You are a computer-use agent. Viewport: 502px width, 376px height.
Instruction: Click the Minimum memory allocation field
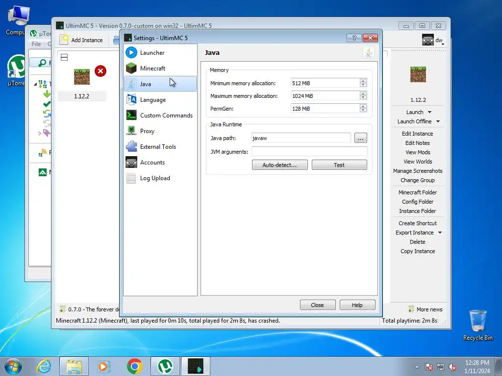pos(325,83)
